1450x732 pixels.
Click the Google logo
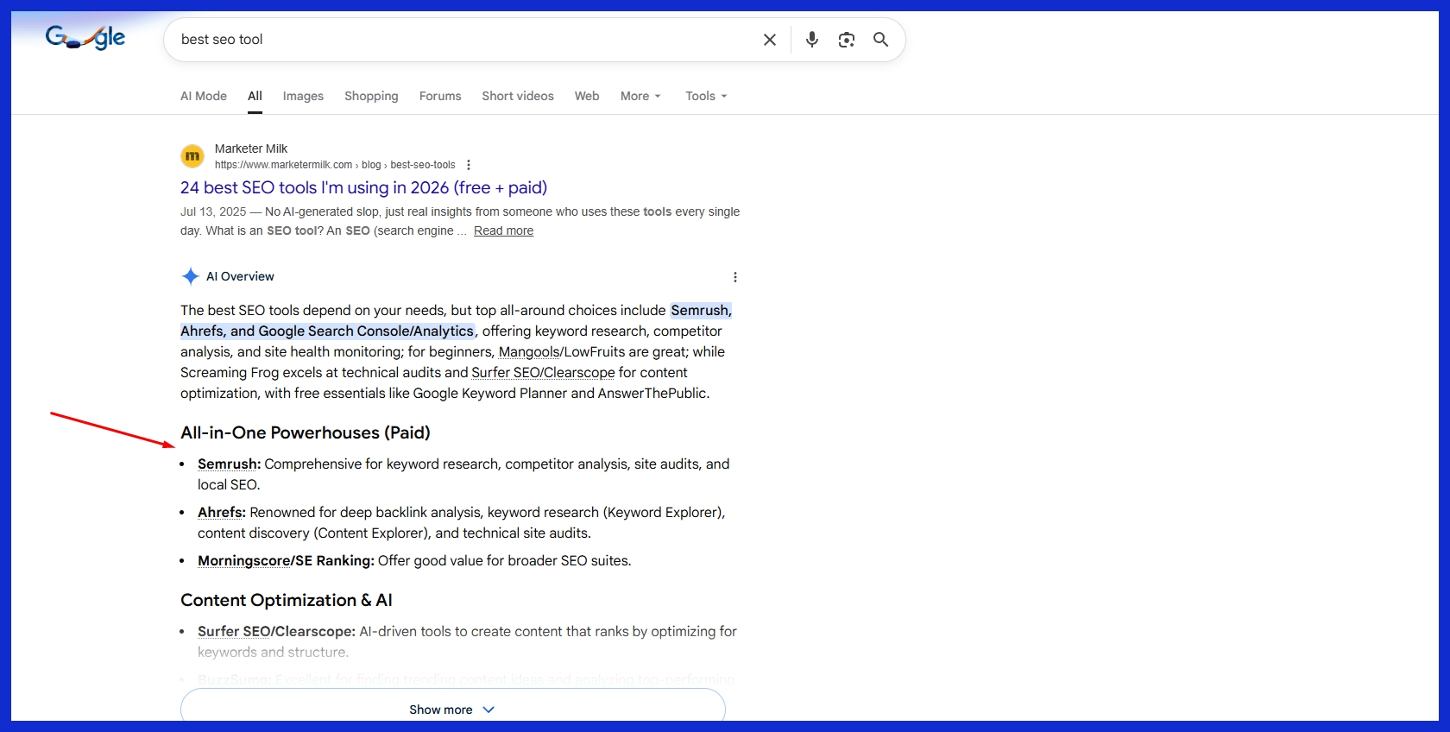[85, 37]
